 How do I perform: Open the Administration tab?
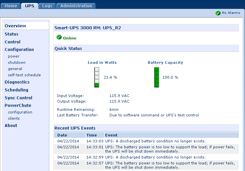tap(76, 6)
